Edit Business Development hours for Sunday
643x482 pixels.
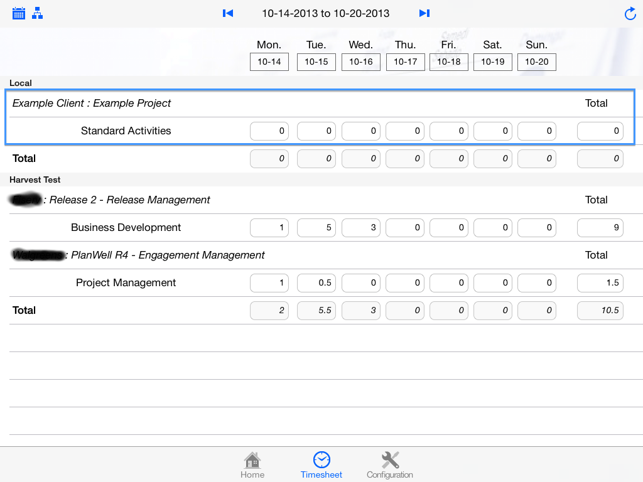coord(537,228)
